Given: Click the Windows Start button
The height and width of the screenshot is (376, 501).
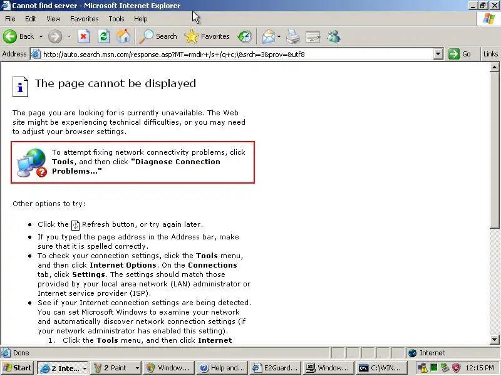Looking at the screenshot, I should (x=18, y=368).
